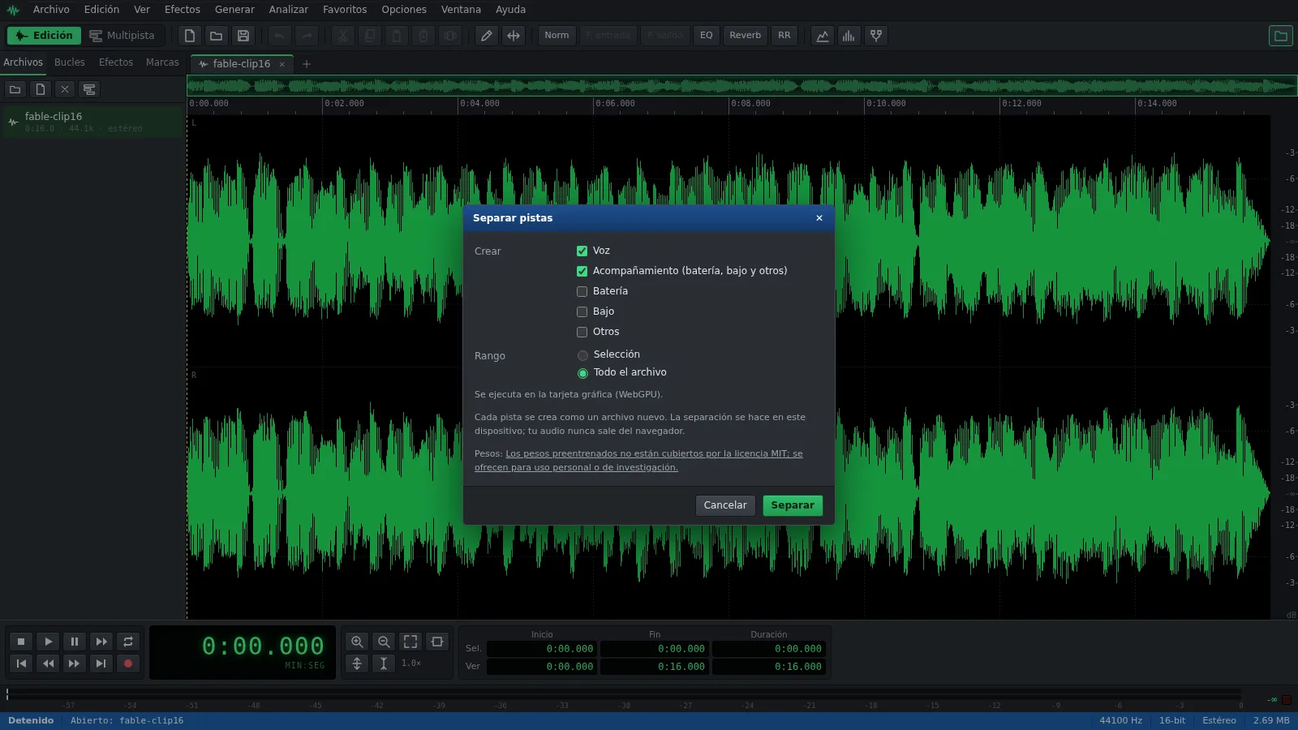Image resolution: width=1298 pixels, height=730 pixels.
Task: Toggle loop playback in transport
Action: 128,642
